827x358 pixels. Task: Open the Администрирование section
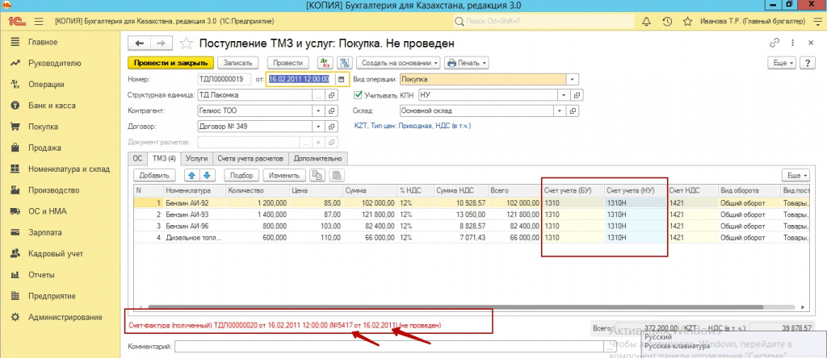(65, 317)
